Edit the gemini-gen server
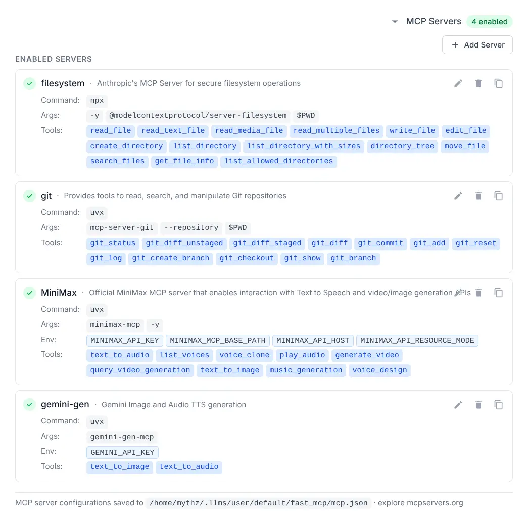The width and height of the screenshot is (528, 518). [458, 405]
